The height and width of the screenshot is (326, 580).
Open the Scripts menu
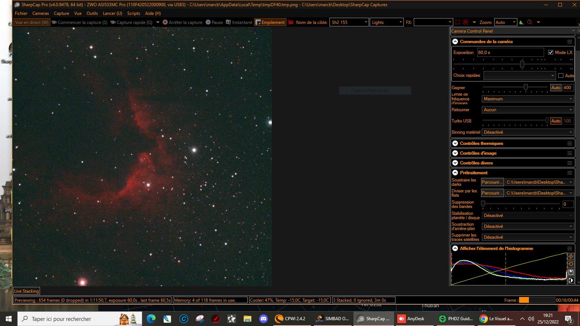(133, 13)
